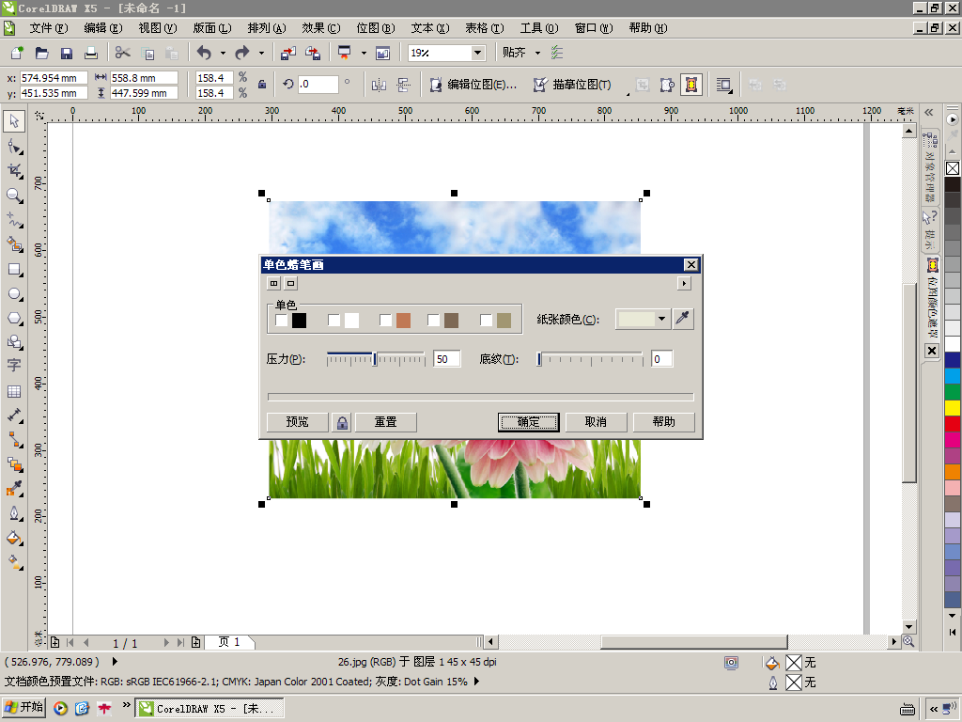Click the New document icon
This screenshot has width=962, height=722.
tap(17, 53)
